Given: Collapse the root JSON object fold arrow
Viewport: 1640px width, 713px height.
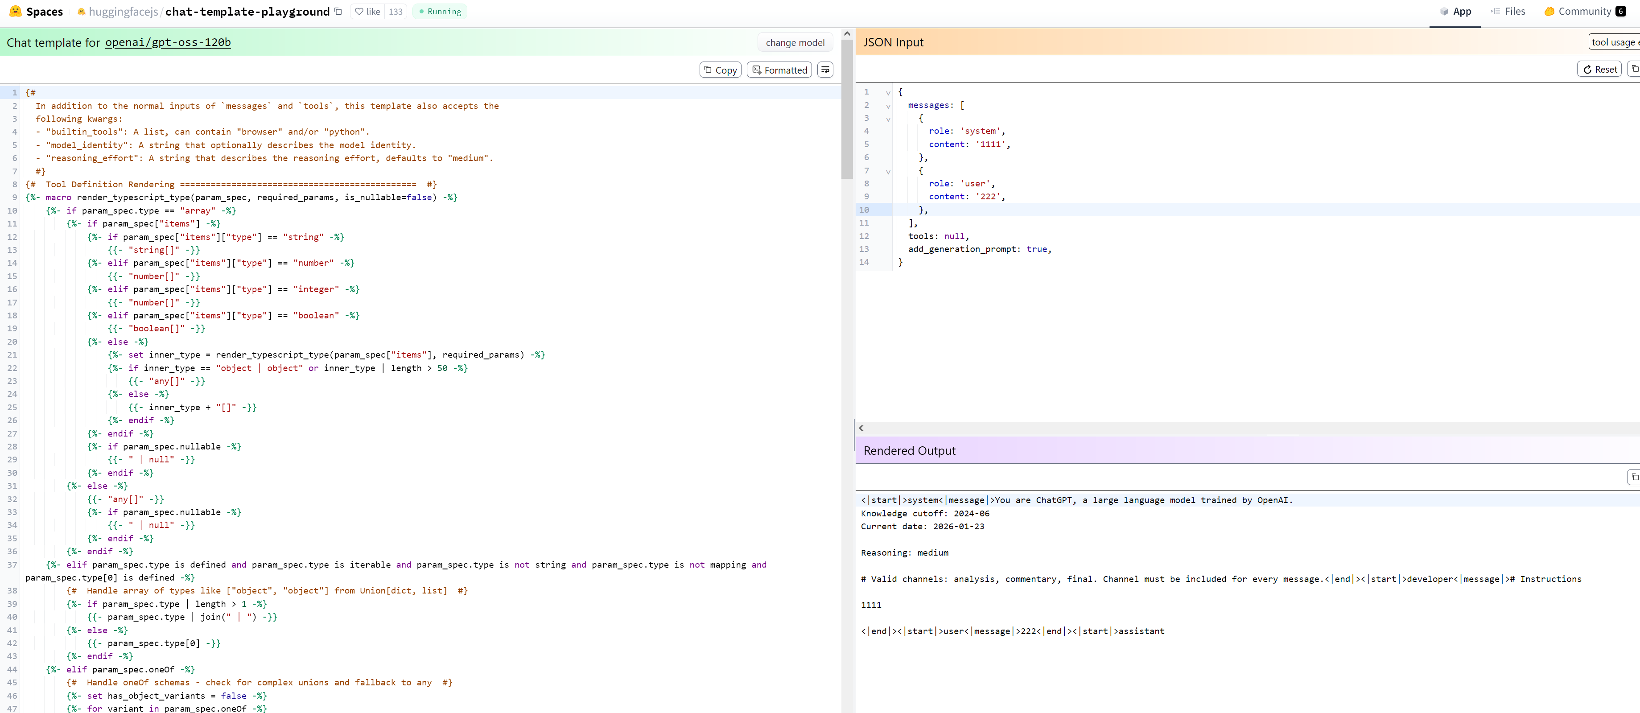Looking at the screenshot, I should (x=888, y=93).
